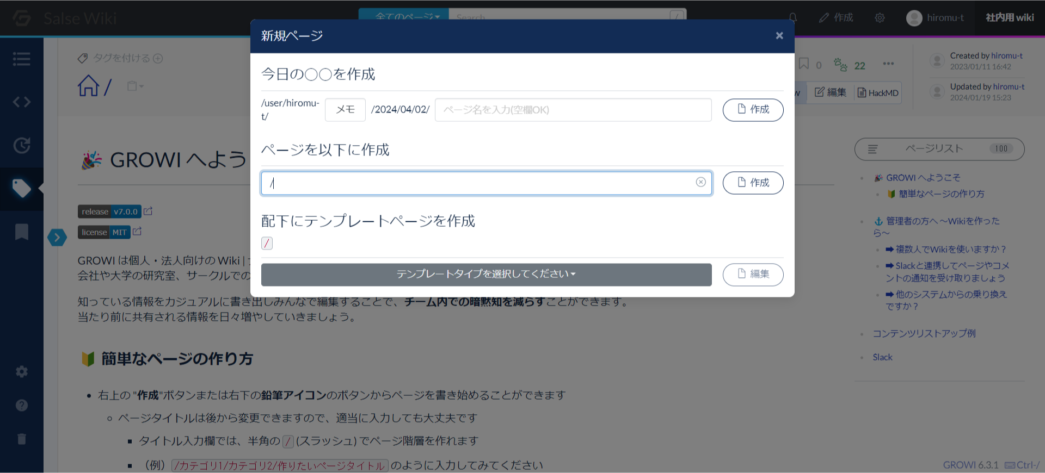Click the 作成 button for today's page

coord(753,110)
